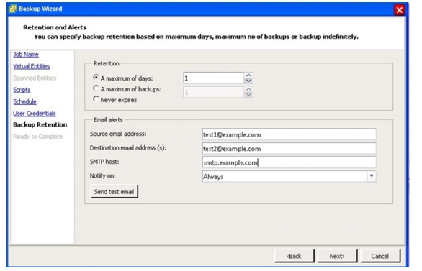Click the SMTP host field
Image resolution: width=422 pixels, height=271 pixels.
click(289, 162)
